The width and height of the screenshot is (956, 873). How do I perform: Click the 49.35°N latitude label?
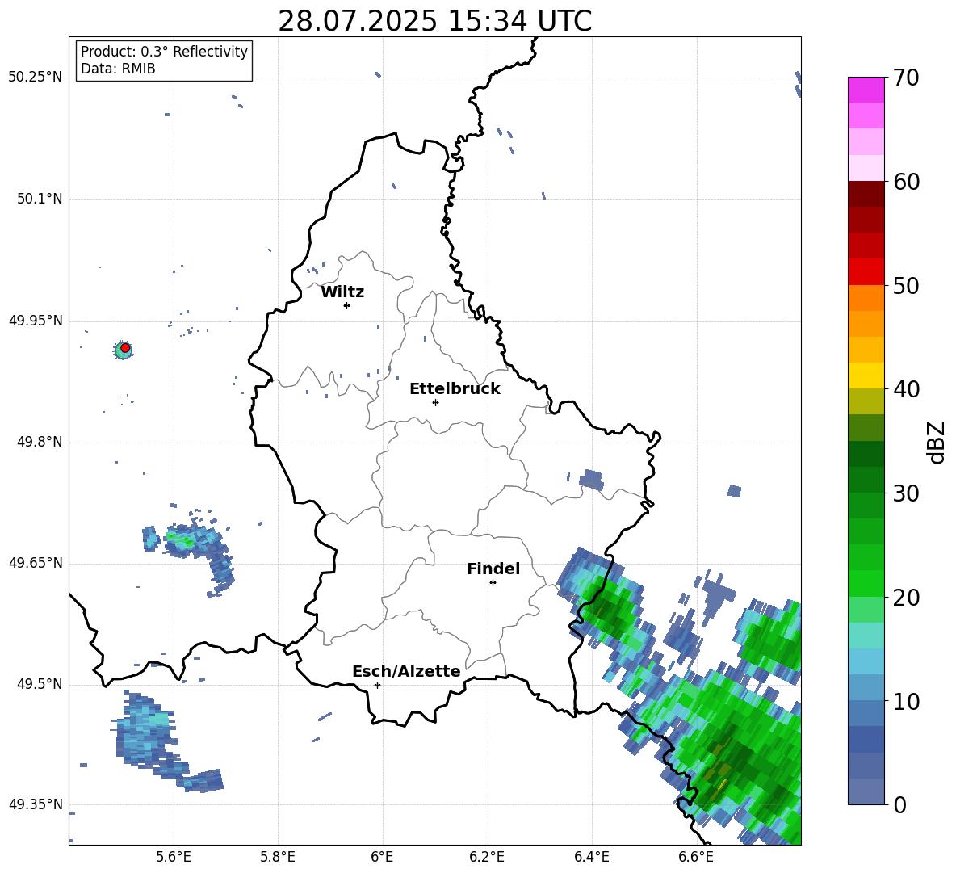[36, 804]
